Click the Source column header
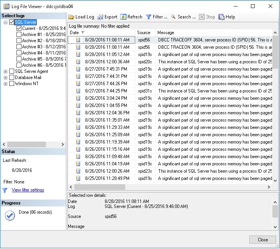The image size is (280, 249). click(x=145, y=33)
